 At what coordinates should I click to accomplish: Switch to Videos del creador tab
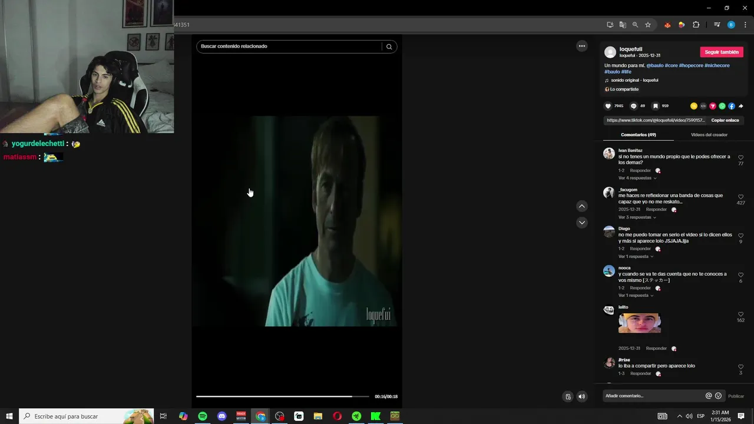pos(709,135)
